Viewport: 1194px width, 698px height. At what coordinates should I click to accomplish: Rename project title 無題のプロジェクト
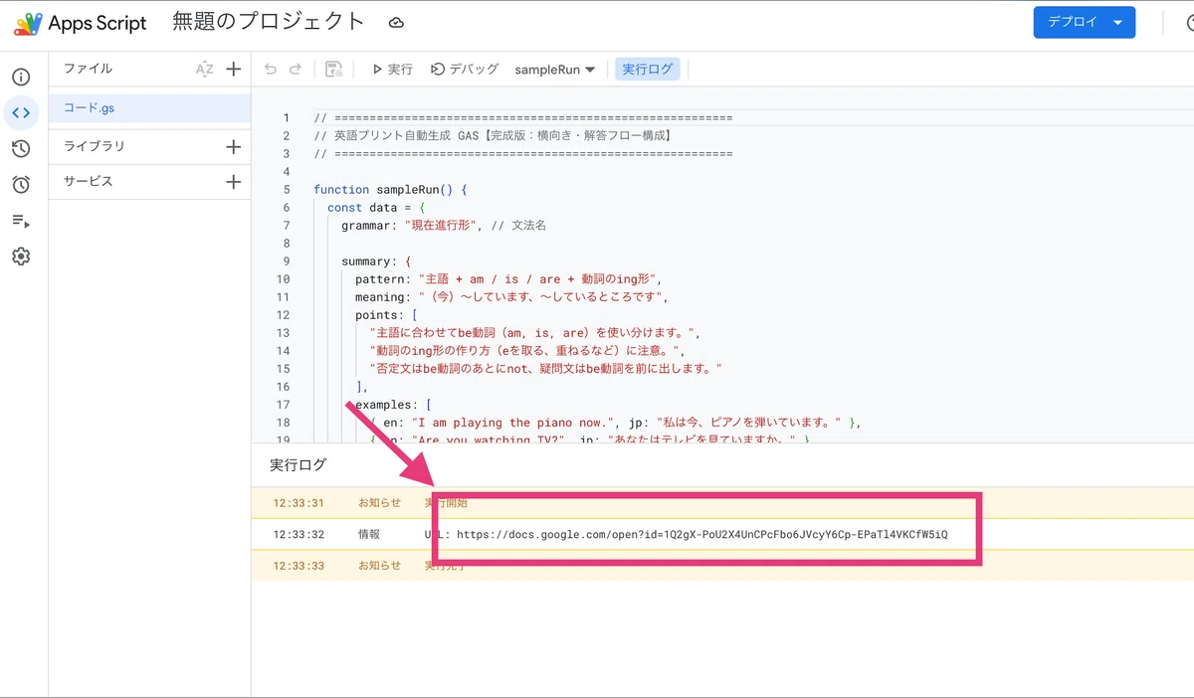(x=269, y=22)
